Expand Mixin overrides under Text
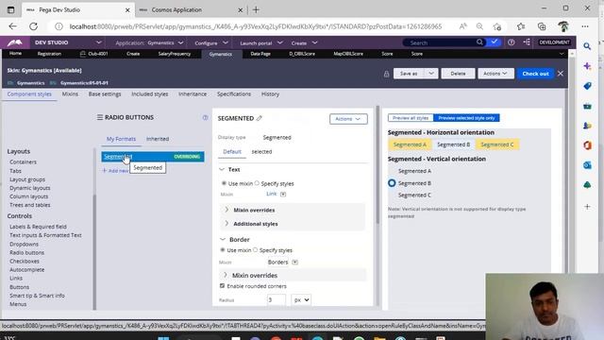The width and height of the screenshot is (604, 340). tap(226, 210)
